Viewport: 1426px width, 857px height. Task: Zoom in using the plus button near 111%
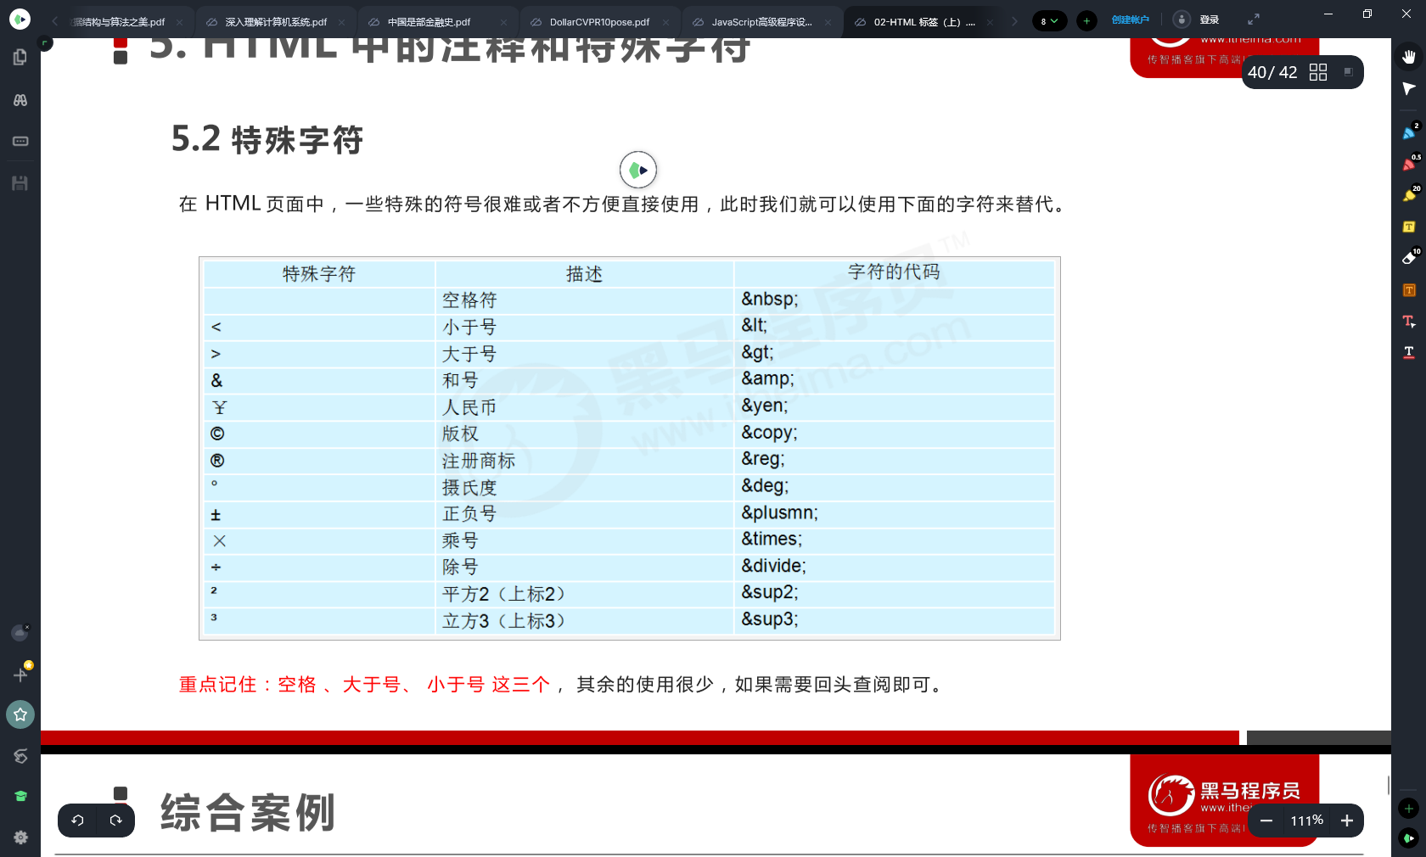coord(1346,821)
